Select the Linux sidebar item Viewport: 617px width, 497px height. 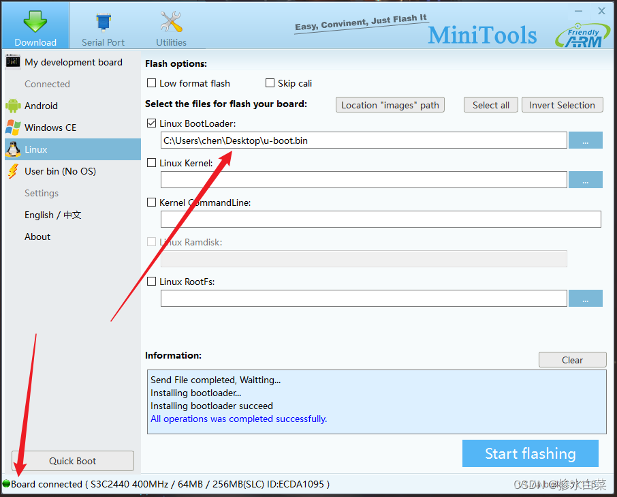73,149
